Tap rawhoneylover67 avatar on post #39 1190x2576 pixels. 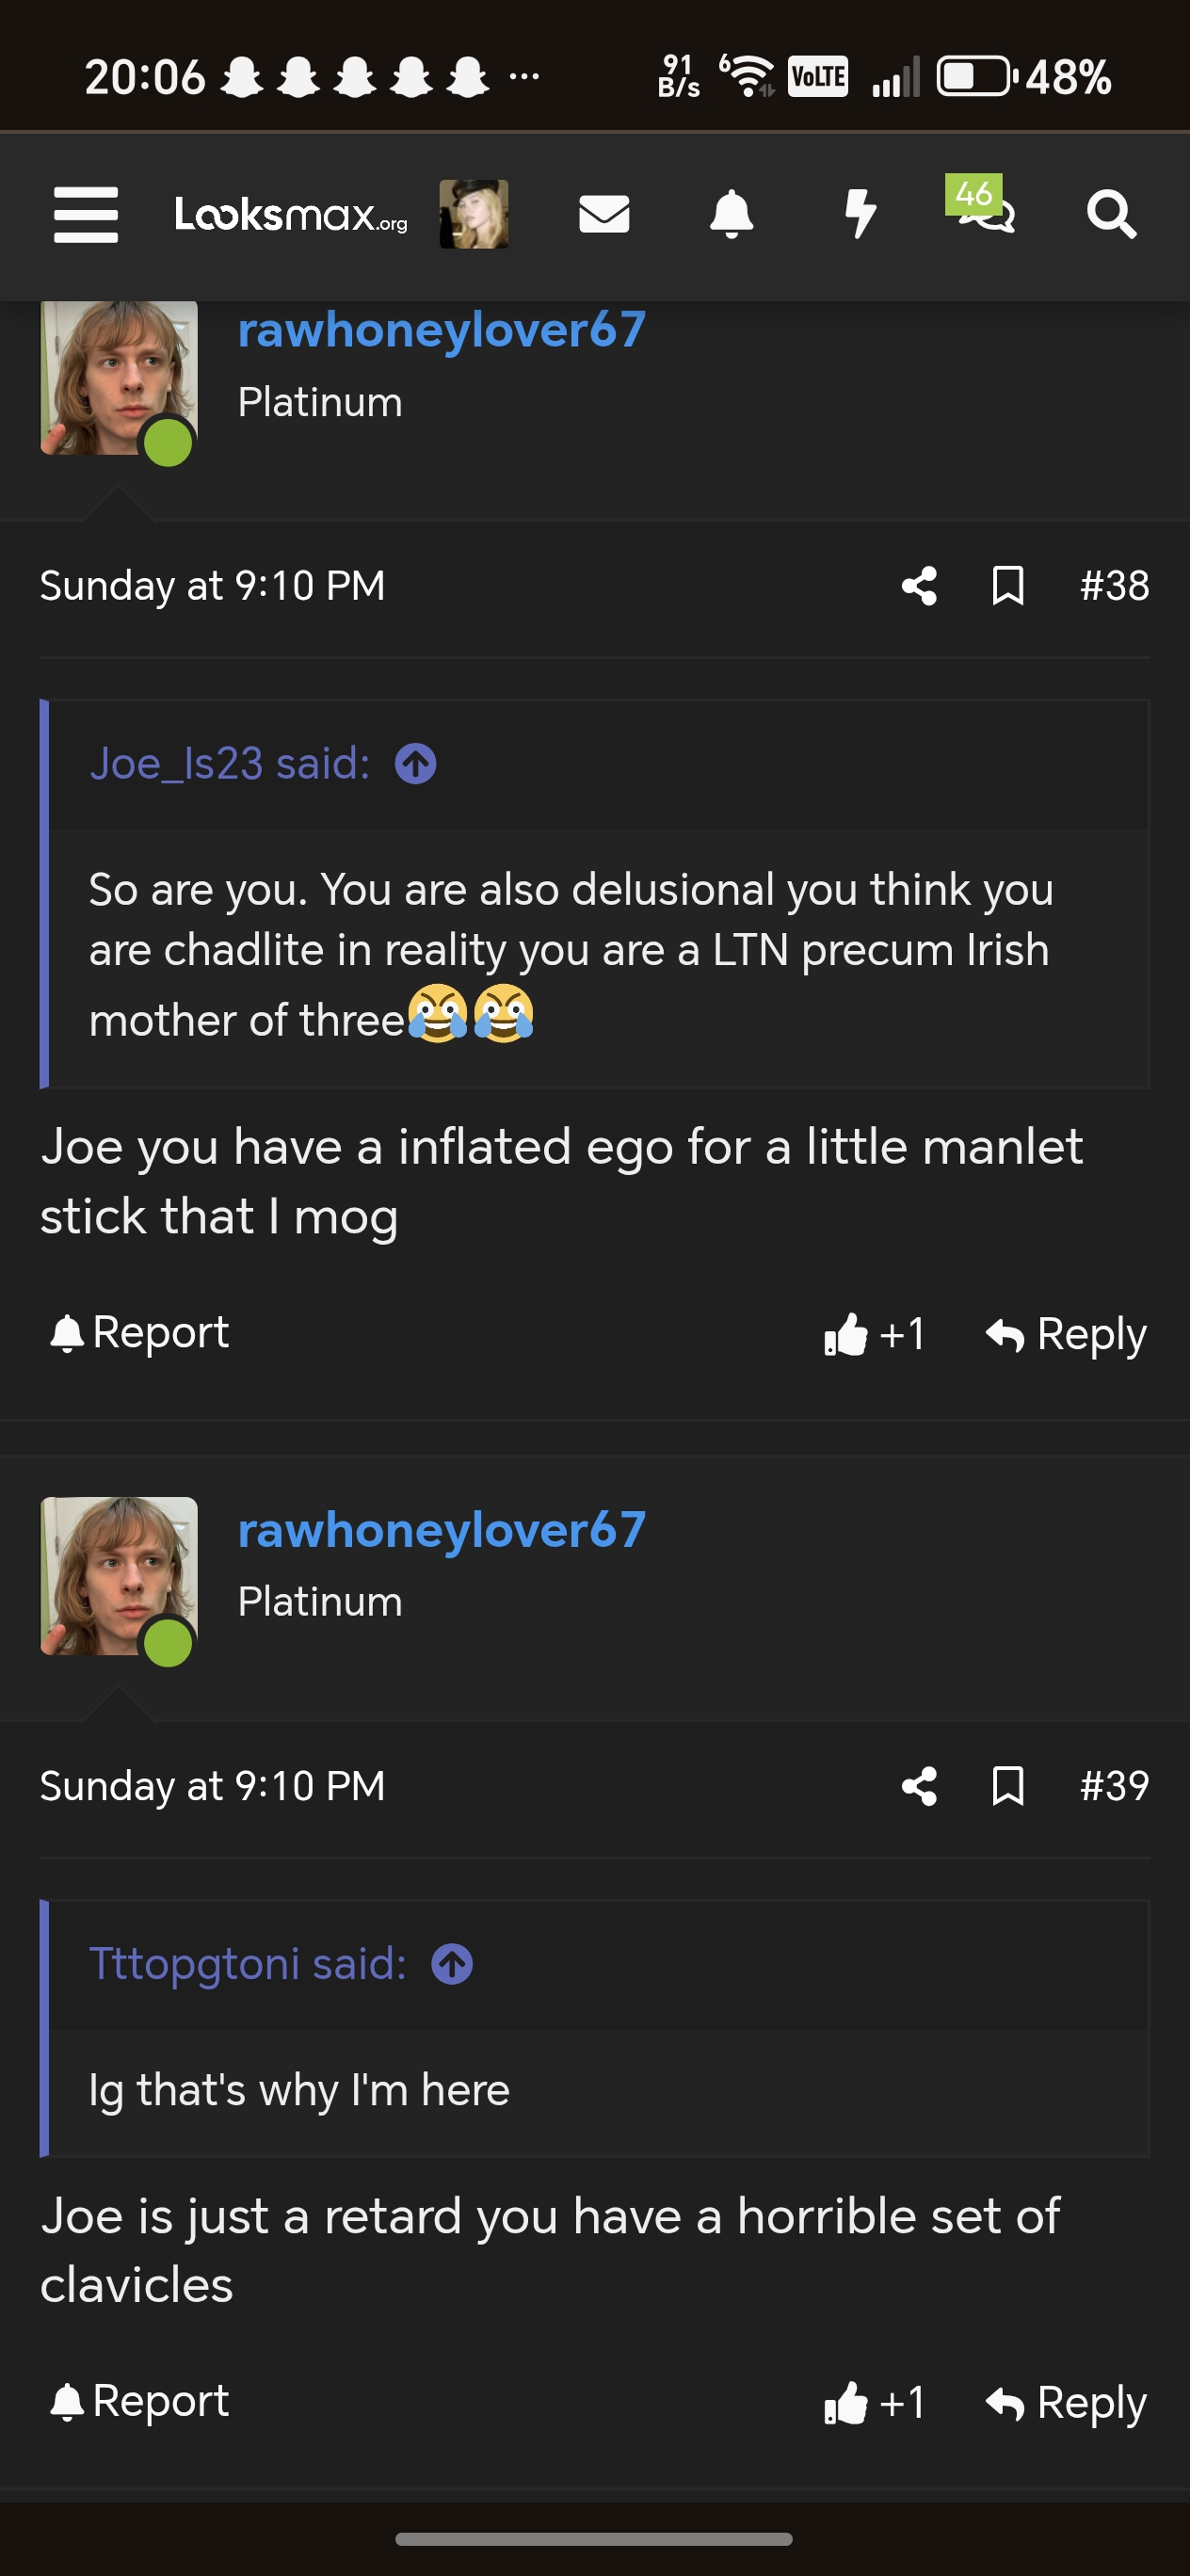click(x=118, y=1576)
